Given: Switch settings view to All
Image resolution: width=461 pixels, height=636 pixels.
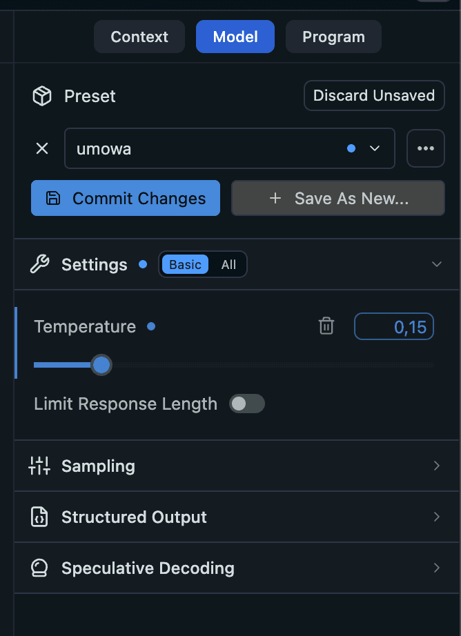Looking at the screenshot, I should (228, 264).
